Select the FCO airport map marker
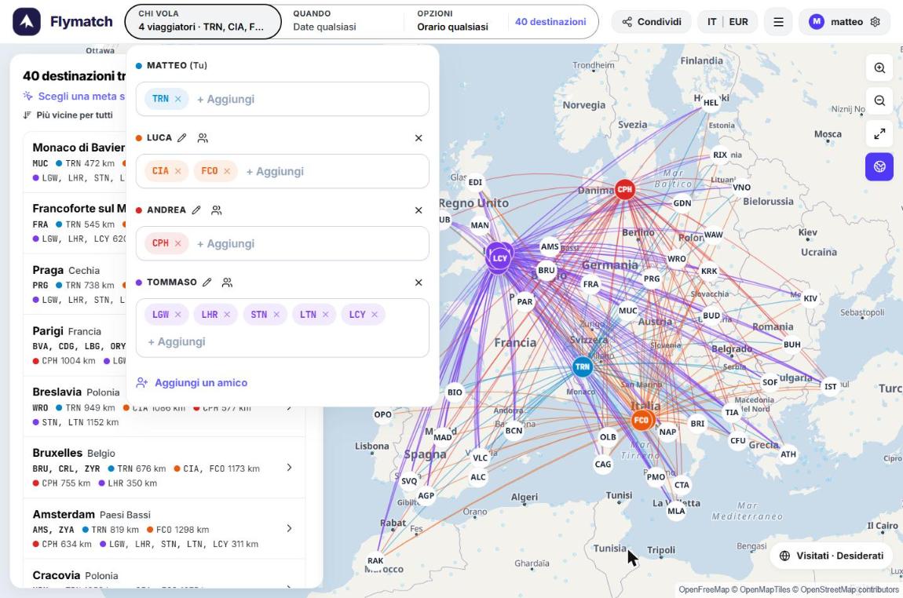This screenshot has height=598, width=903. coord(642,420)
